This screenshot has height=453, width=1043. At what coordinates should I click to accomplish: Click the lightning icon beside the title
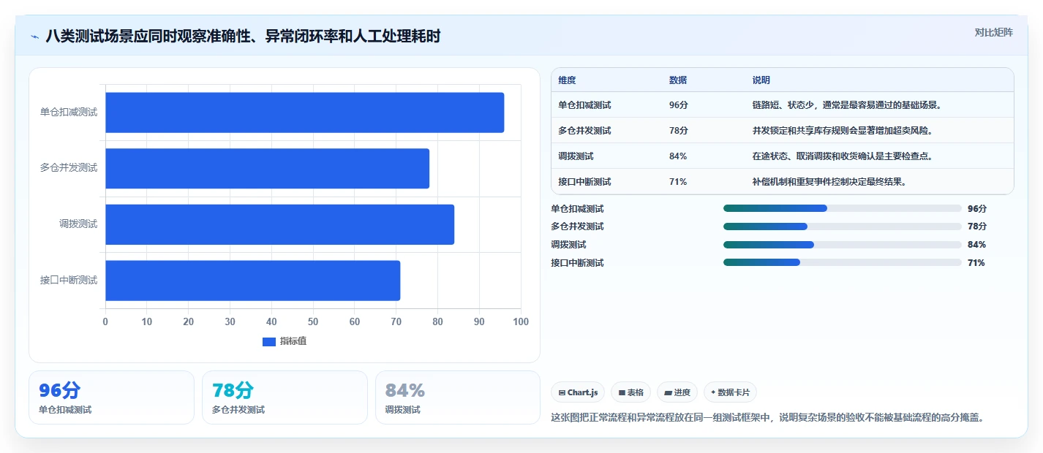[34, 36]
